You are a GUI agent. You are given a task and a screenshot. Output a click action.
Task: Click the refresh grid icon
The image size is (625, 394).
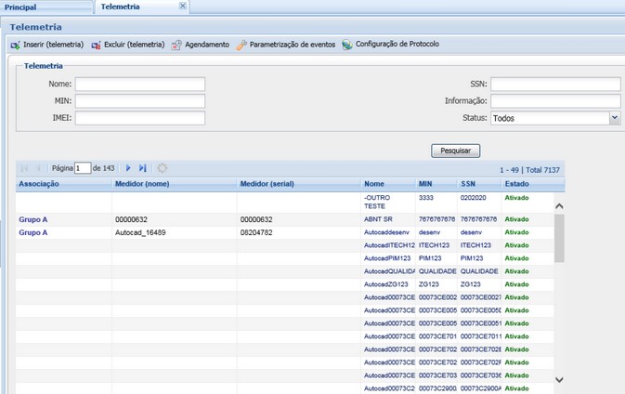tap(163, 168)
